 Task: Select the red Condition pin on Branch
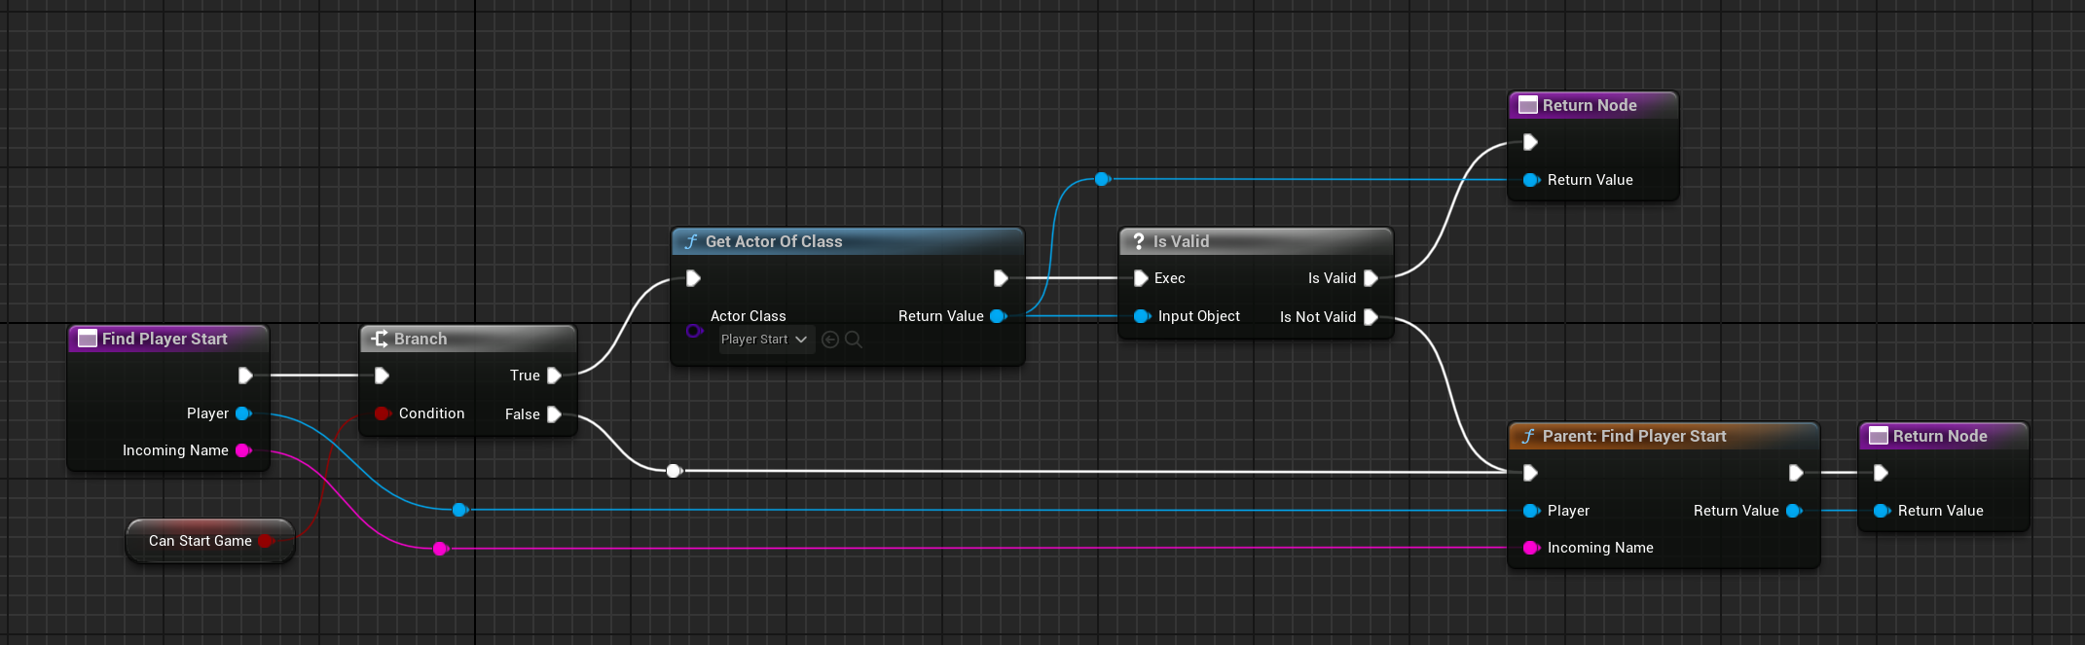pyautogui.click(x=383, y=413)
